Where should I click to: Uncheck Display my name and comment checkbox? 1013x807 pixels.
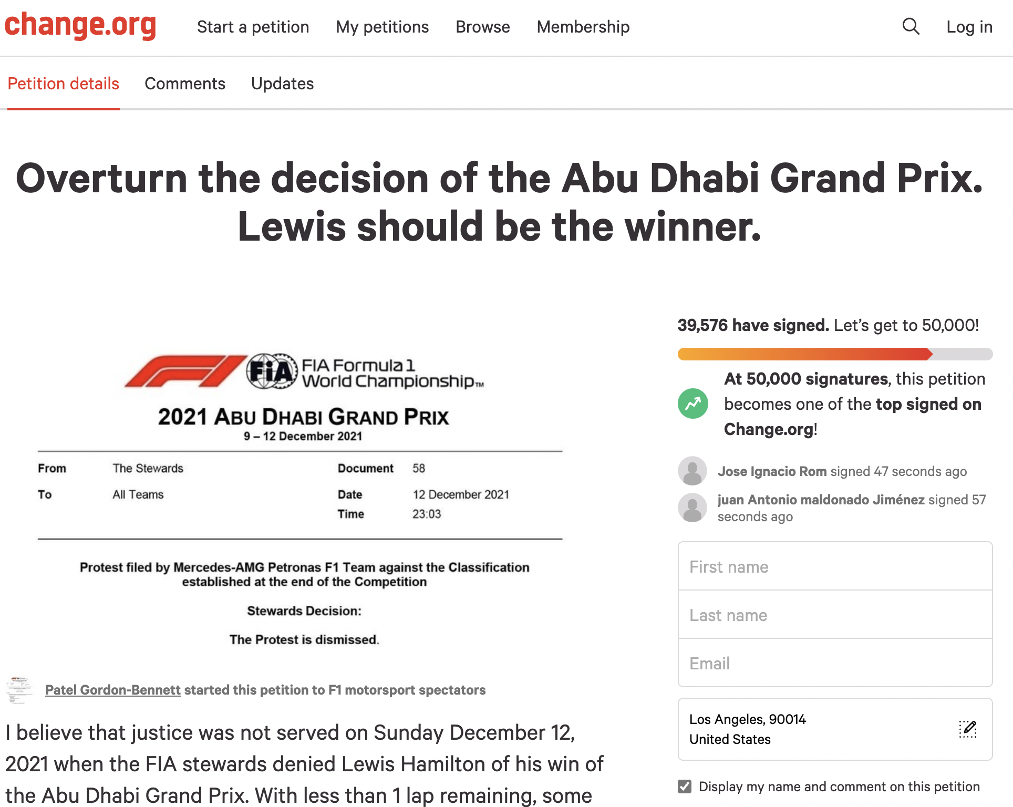pos(685,787)
